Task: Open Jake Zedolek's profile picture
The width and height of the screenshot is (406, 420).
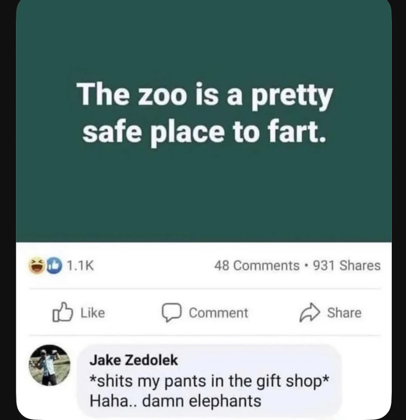Action: click(x=49, y=365)
